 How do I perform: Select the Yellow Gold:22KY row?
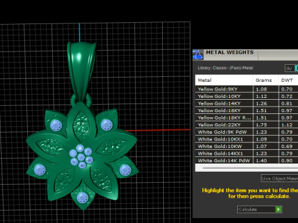[x=246, y=125]
